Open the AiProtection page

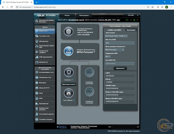click(45, 41)
